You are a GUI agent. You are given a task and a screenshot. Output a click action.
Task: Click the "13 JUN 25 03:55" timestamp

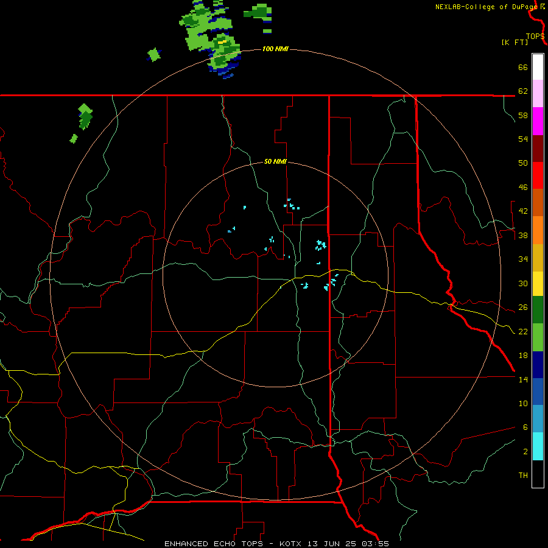tap(348, 544)
